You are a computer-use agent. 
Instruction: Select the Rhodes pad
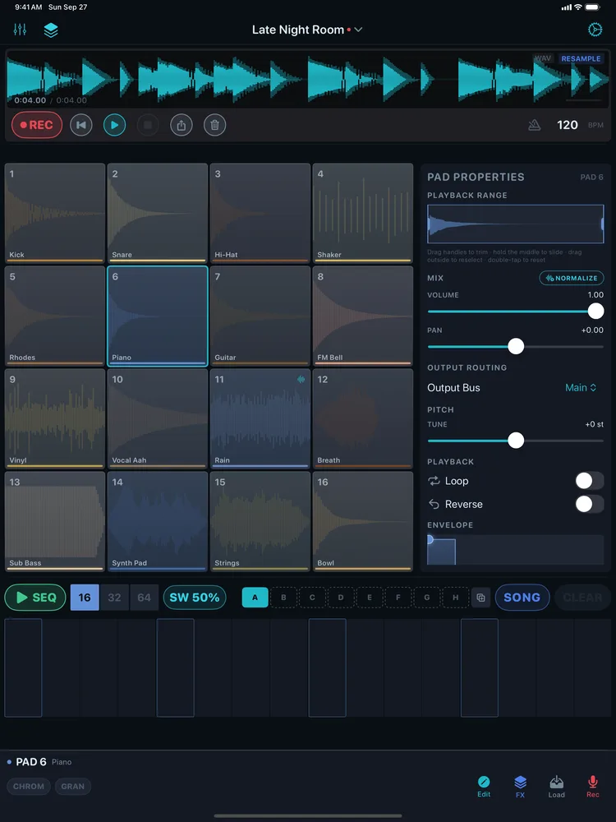(55, 316)
